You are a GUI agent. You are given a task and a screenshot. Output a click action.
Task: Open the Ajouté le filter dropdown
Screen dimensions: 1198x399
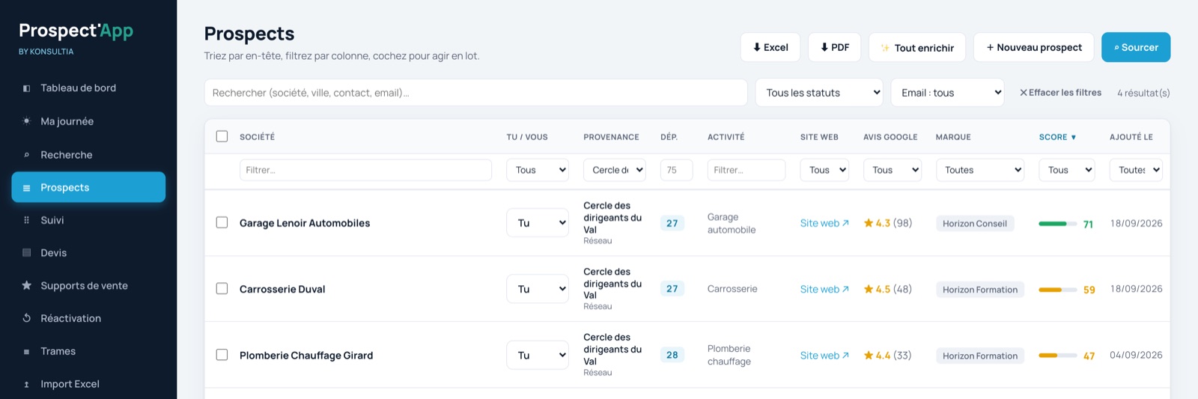(1136, 170)
